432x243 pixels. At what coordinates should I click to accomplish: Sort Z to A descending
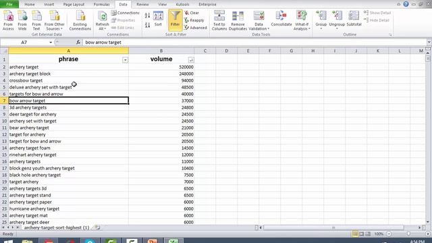click(147, 25)
